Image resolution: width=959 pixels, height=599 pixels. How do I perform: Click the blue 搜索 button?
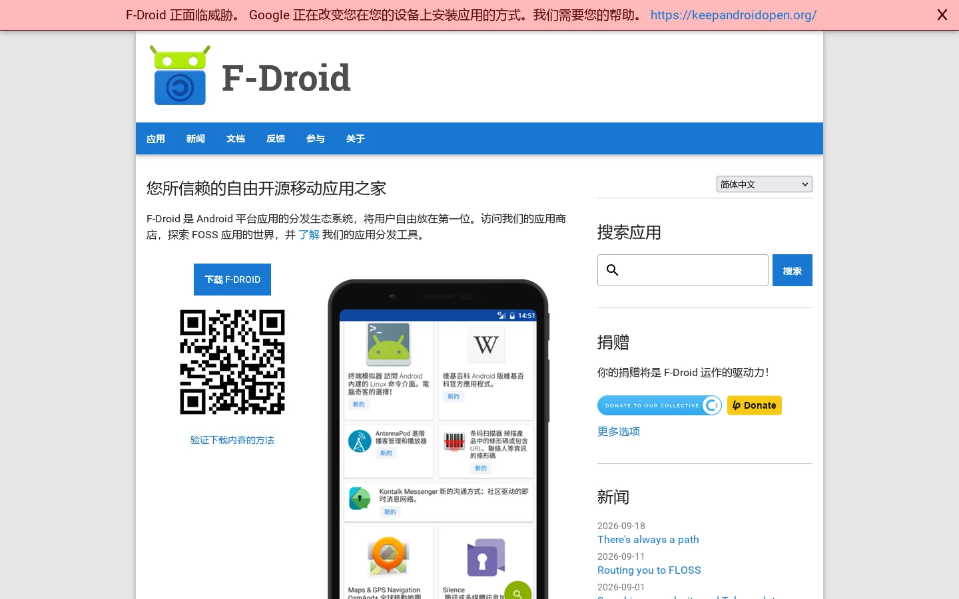tap(793, 270)
